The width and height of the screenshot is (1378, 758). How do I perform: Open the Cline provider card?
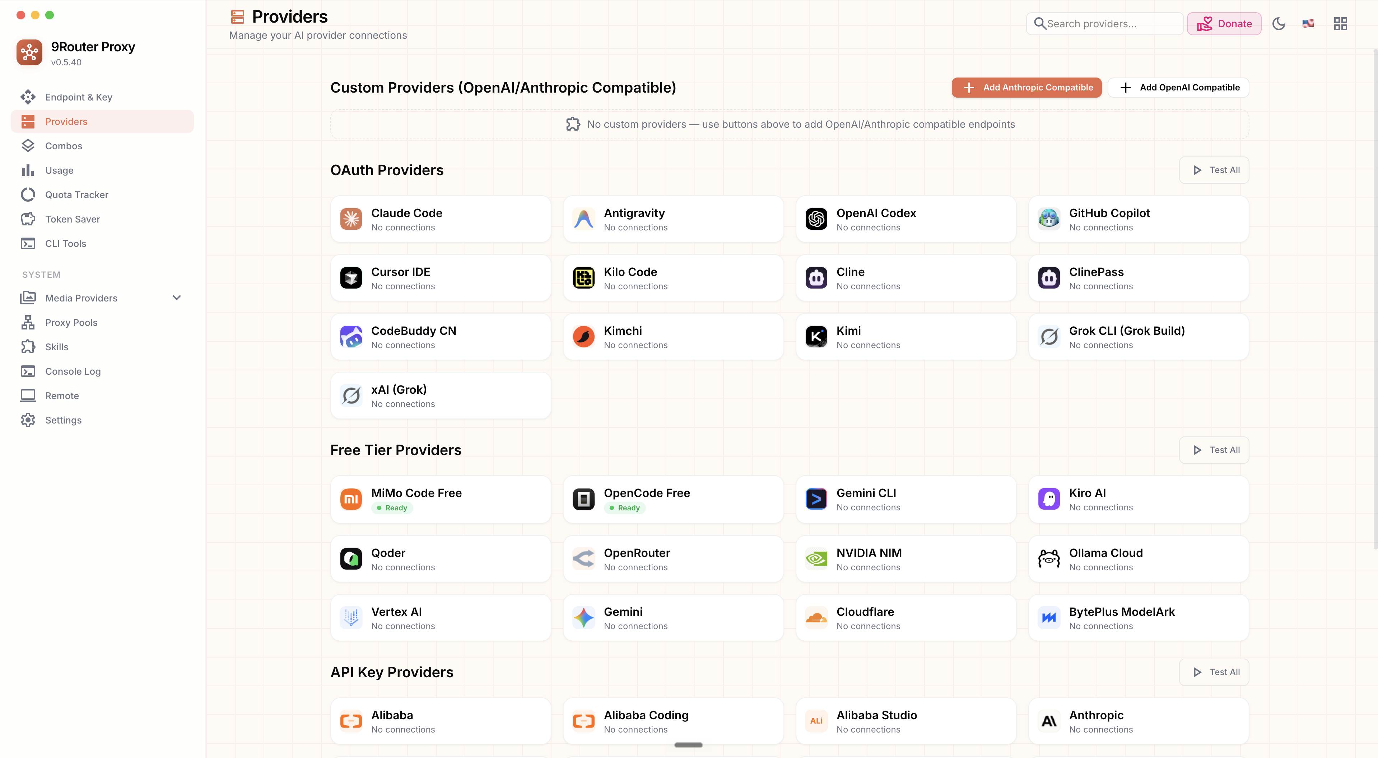tap(906, 278)
